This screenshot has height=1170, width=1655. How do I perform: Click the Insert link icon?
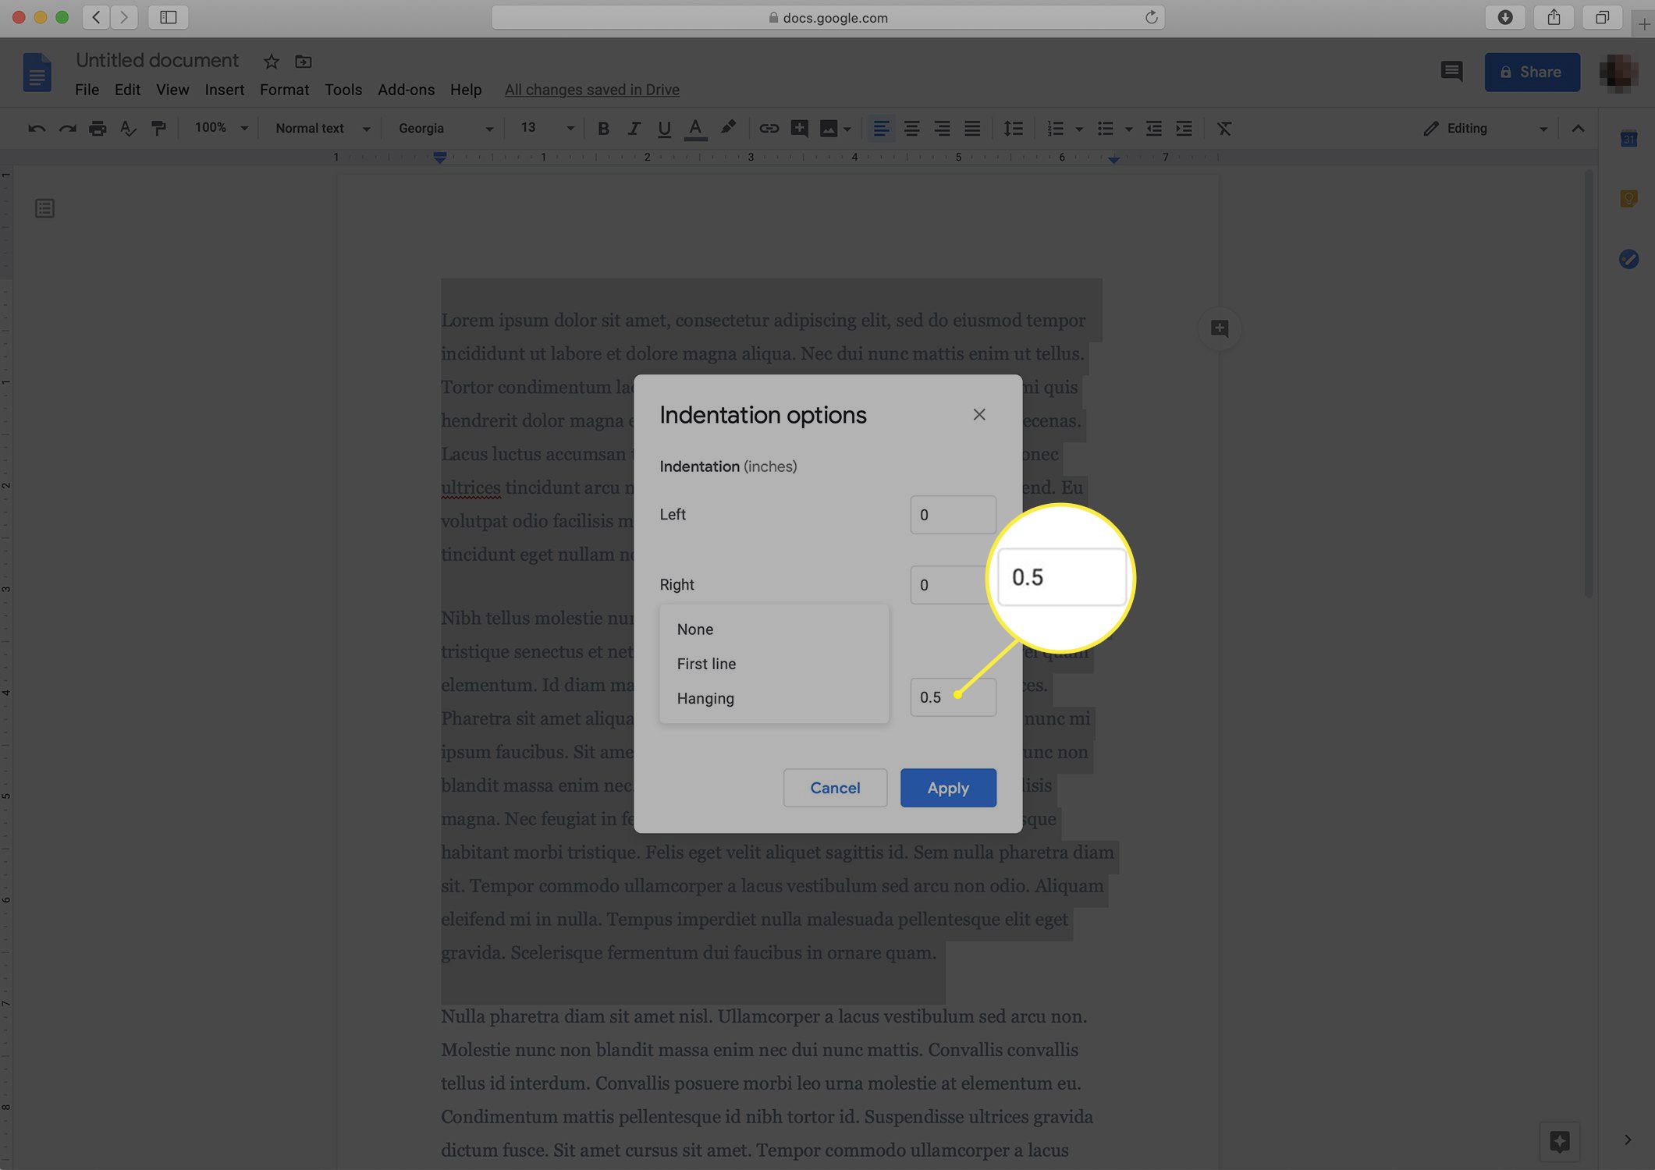769,129
